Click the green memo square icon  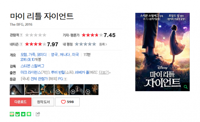tap(29, 114)
